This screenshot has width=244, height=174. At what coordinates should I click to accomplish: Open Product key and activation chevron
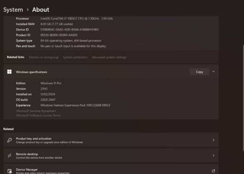pos(213,140)
